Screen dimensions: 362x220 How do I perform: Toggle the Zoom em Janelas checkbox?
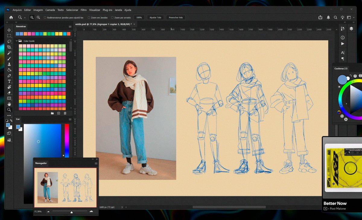click(x=89, y=18)
